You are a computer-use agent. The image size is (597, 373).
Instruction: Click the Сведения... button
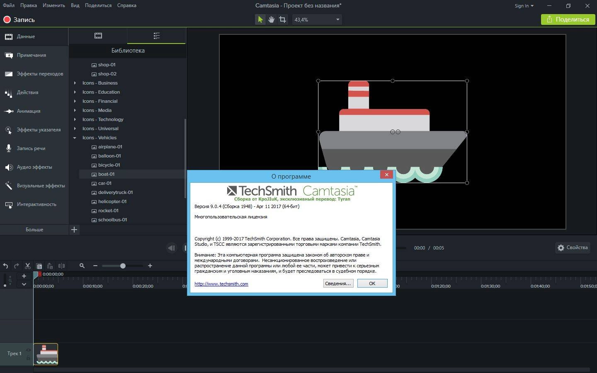(x=338, y=283)
